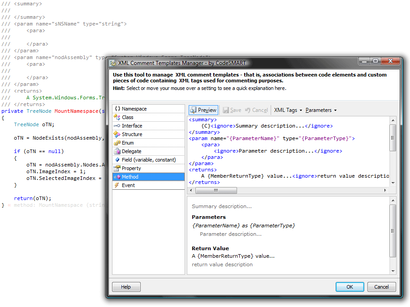Click preview pane scroll down arrow
This screenshot has height=307, width=410.
[393, 271]
